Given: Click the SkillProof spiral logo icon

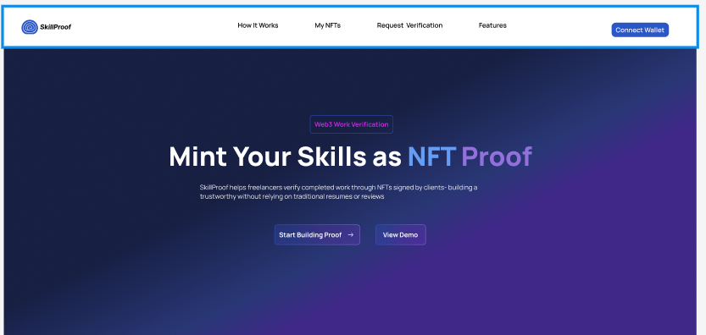Looking at the screenshot, I should click(30, 27).
